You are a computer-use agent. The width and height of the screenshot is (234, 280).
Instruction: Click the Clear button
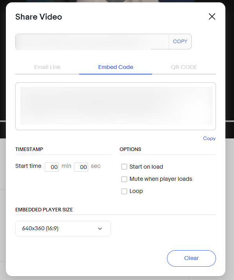[191, 258]
